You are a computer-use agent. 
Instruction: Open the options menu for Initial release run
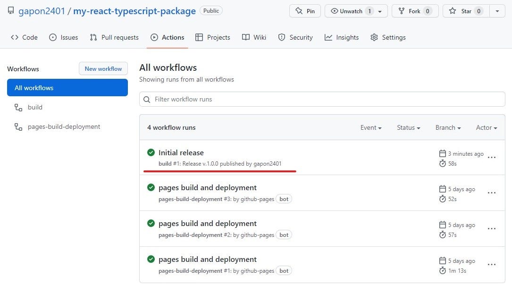tap(491, 157)
